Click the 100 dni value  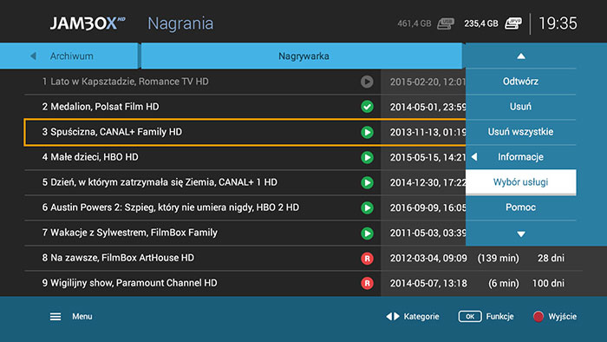[x=548, y=284]
